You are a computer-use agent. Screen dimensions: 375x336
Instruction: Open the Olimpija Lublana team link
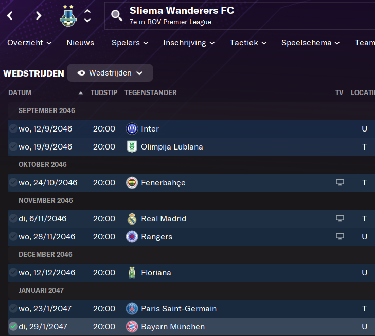[x=172, y=147]
